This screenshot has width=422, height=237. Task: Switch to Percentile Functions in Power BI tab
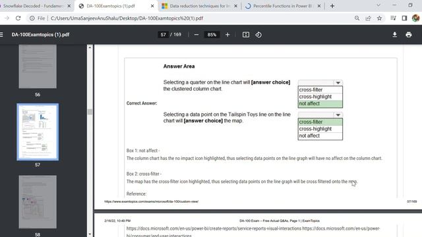point(283,6)
